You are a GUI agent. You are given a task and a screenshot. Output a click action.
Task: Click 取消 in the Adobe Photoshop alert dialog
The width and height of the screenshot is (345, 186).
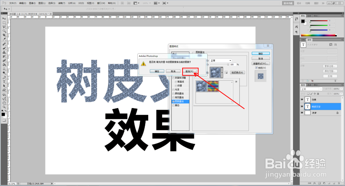tap(173, 71)
